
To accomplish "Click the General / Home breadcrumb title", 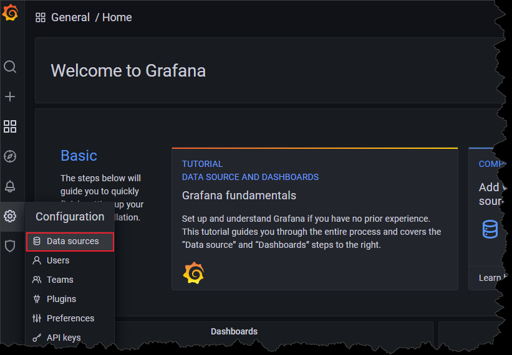I will pos(91,17).
